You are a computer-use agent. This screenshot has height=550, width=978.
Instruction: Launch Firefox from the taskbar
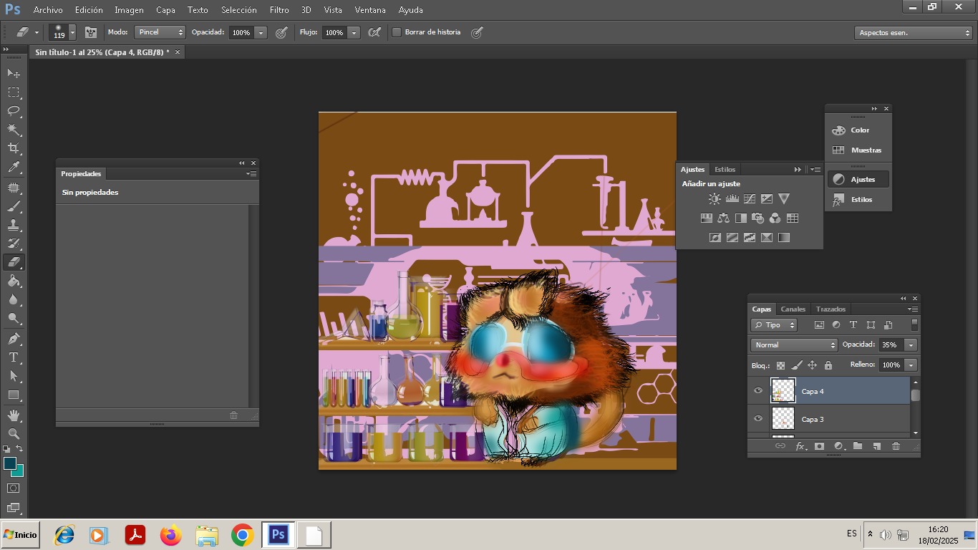171,535
